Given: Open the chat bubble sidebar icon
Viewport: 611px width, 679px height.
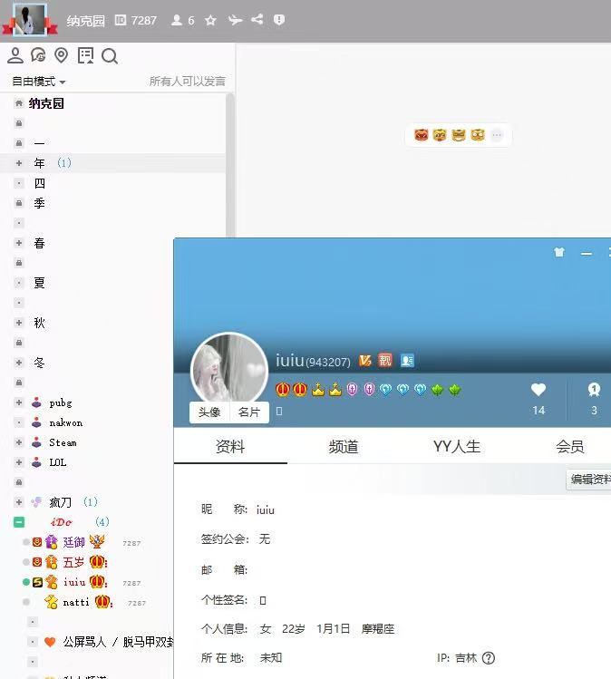Looking at the screenshot, I should coord(38,55).
